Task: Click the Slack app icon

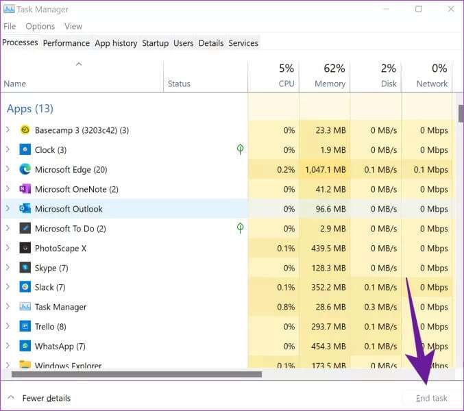Action: [25, 287]
